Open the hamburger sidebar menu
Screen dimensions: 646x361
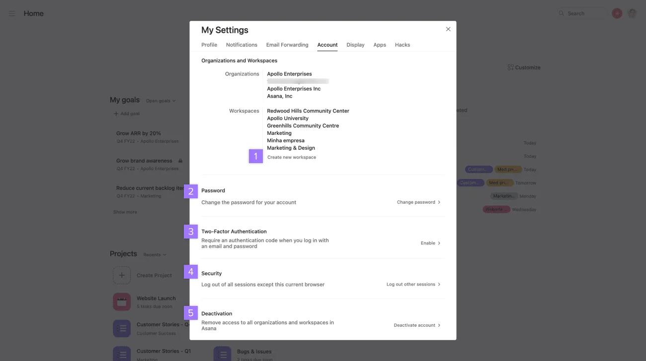point(12,13)
